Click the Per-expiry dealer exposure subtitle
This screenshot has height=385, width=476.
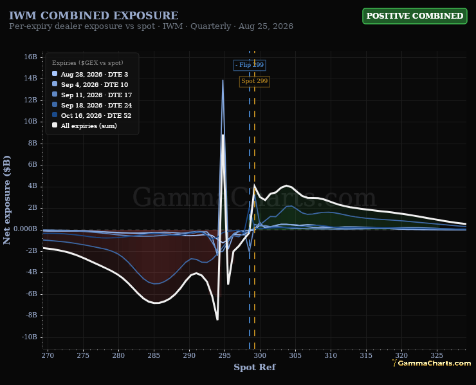pyautogui.click(x=151, y=26)
